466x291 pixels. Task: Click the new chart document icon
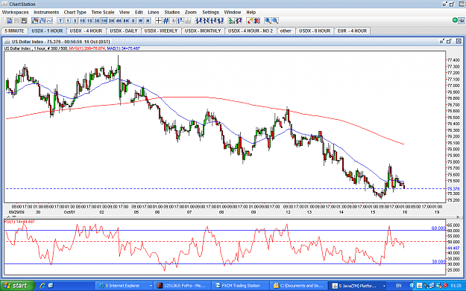click(x=10, y=21)
